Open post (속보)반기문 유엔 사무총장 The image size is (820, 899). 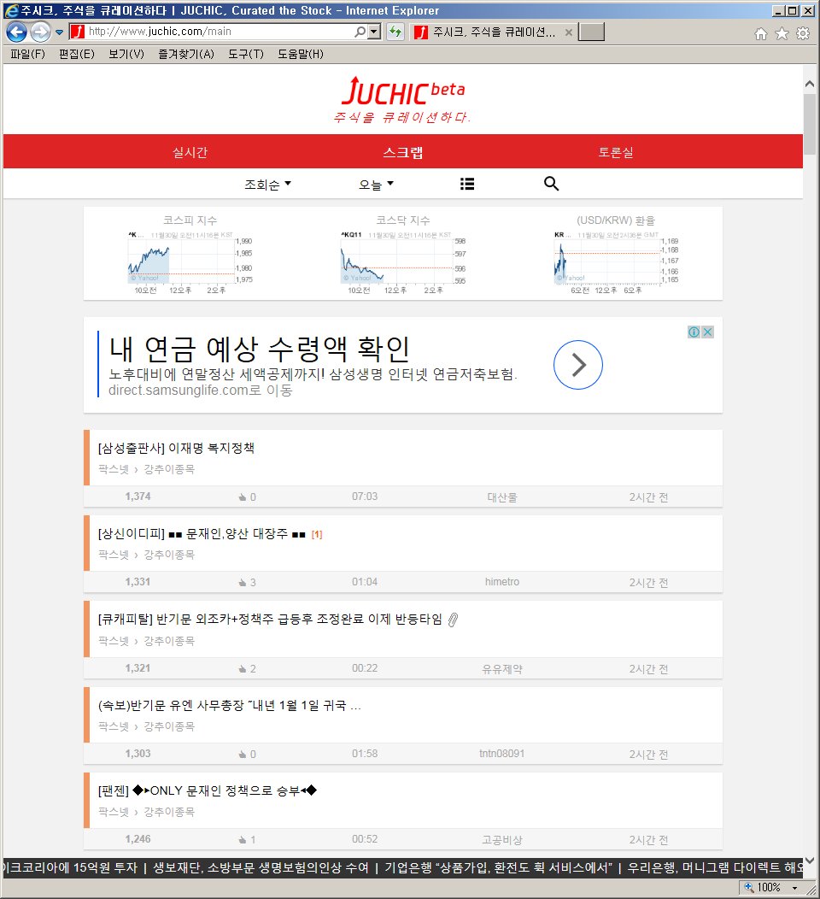coord(230,705)
